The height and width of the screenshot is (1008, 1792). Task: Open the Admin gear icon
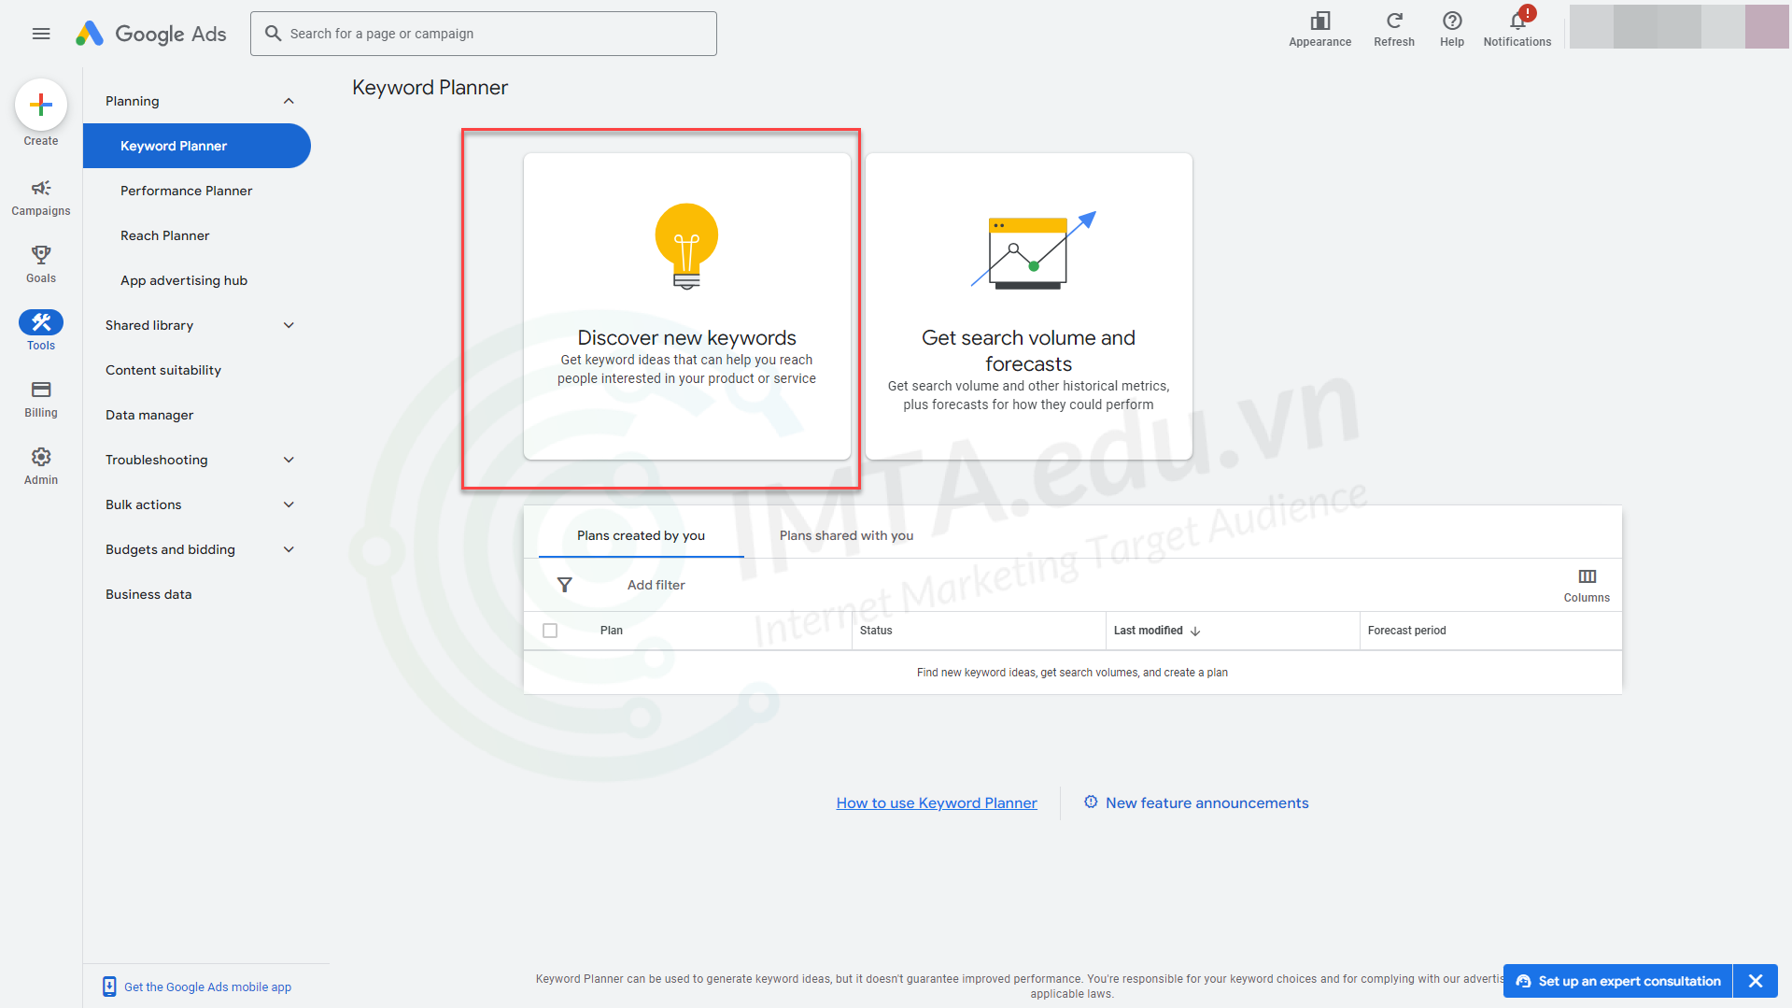41,457
